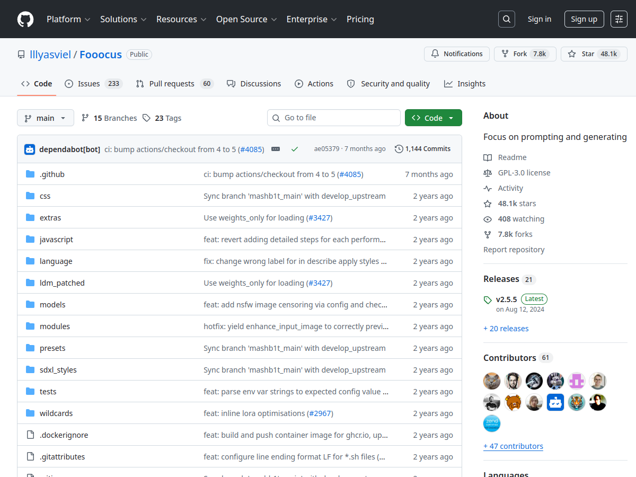Open the search magnifying glass

pos(506,19)
